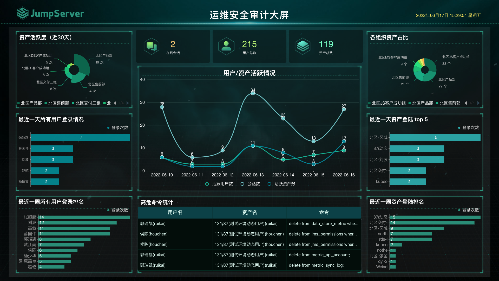The width and height of the screenshot is (499, 281).
Task: Toggle 北区售前部 in 各组织资产占比 legend
Action: (x=448, y=103)
